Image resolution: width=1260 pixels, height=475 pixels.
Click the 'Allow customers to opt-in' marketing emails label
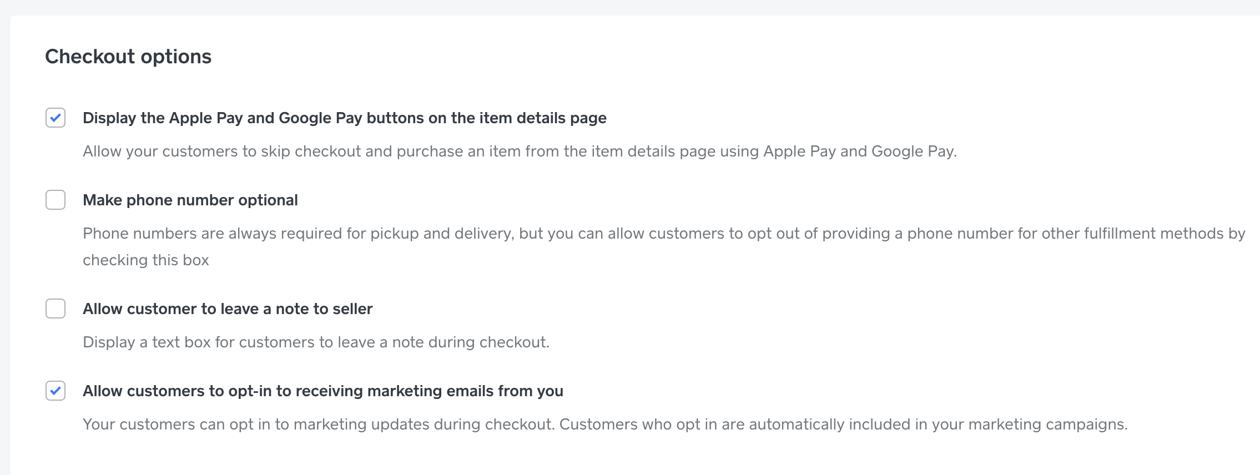click(x=322, y=391)
